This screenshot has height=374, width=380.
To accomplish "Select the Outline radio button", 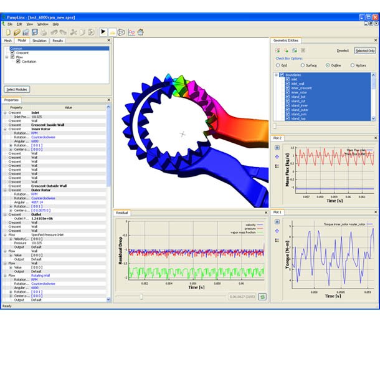I will click(x=328, y=65).
